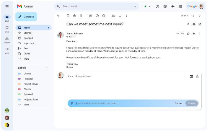
Task: Click the Reply arrow beside the email timestamp
Action: 194,34
